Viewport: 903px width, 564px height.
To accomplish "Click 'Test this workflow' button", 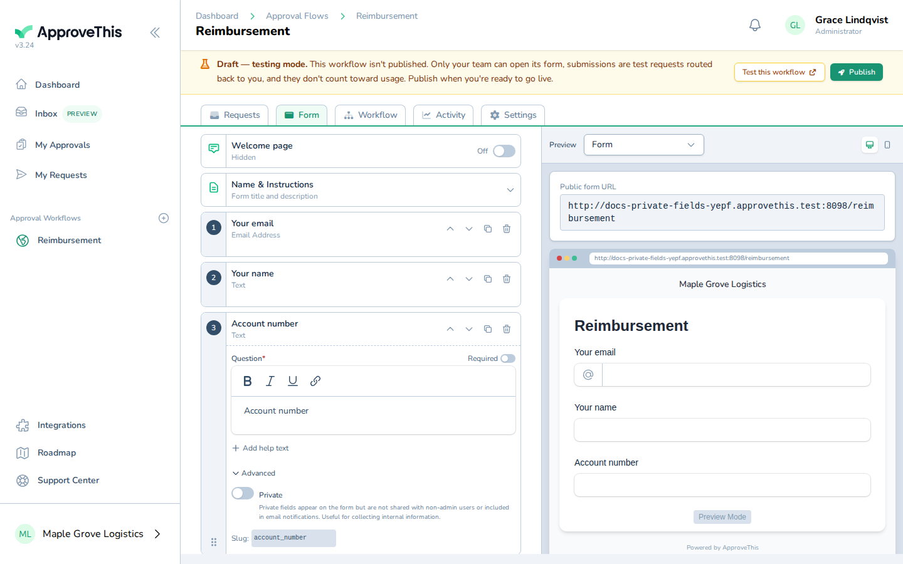I will [779, 72].
